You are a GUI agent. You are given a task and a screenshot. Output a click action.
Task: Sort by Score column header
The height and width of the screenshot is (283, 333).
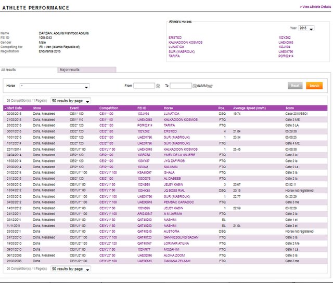click(290, 108)
